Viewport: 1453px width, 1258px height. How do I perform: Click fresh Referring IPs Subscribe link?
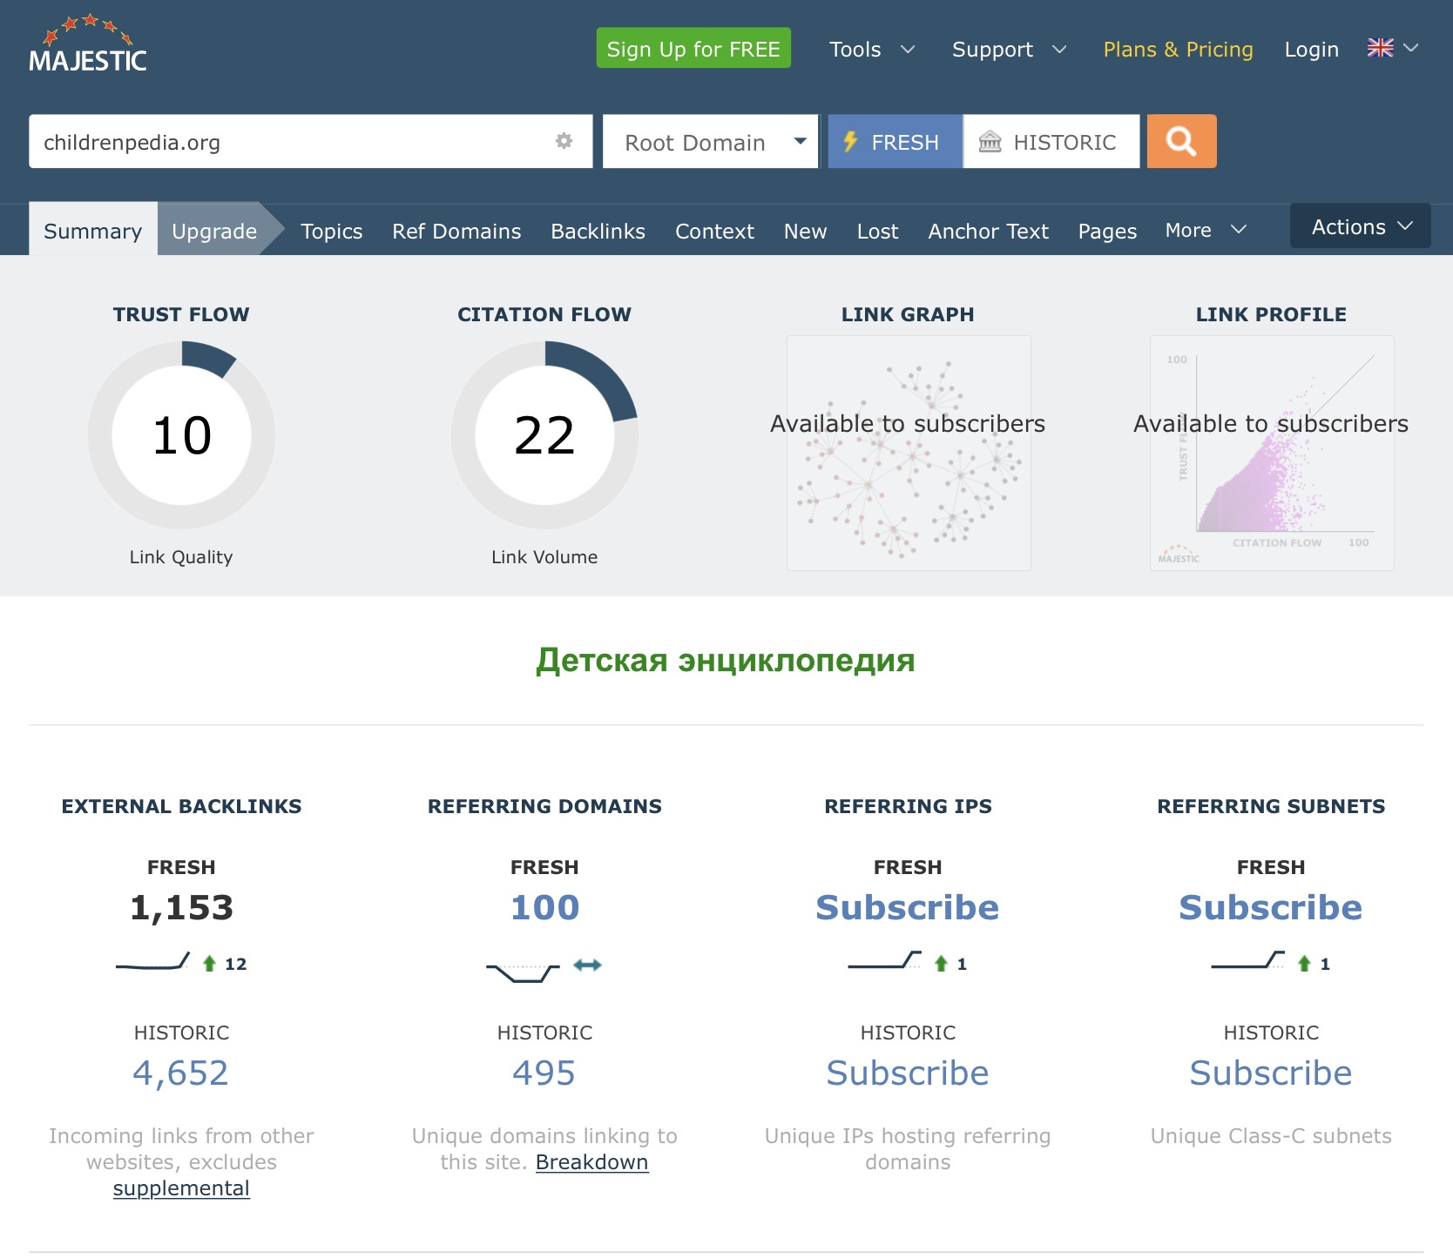click(907, 907)
